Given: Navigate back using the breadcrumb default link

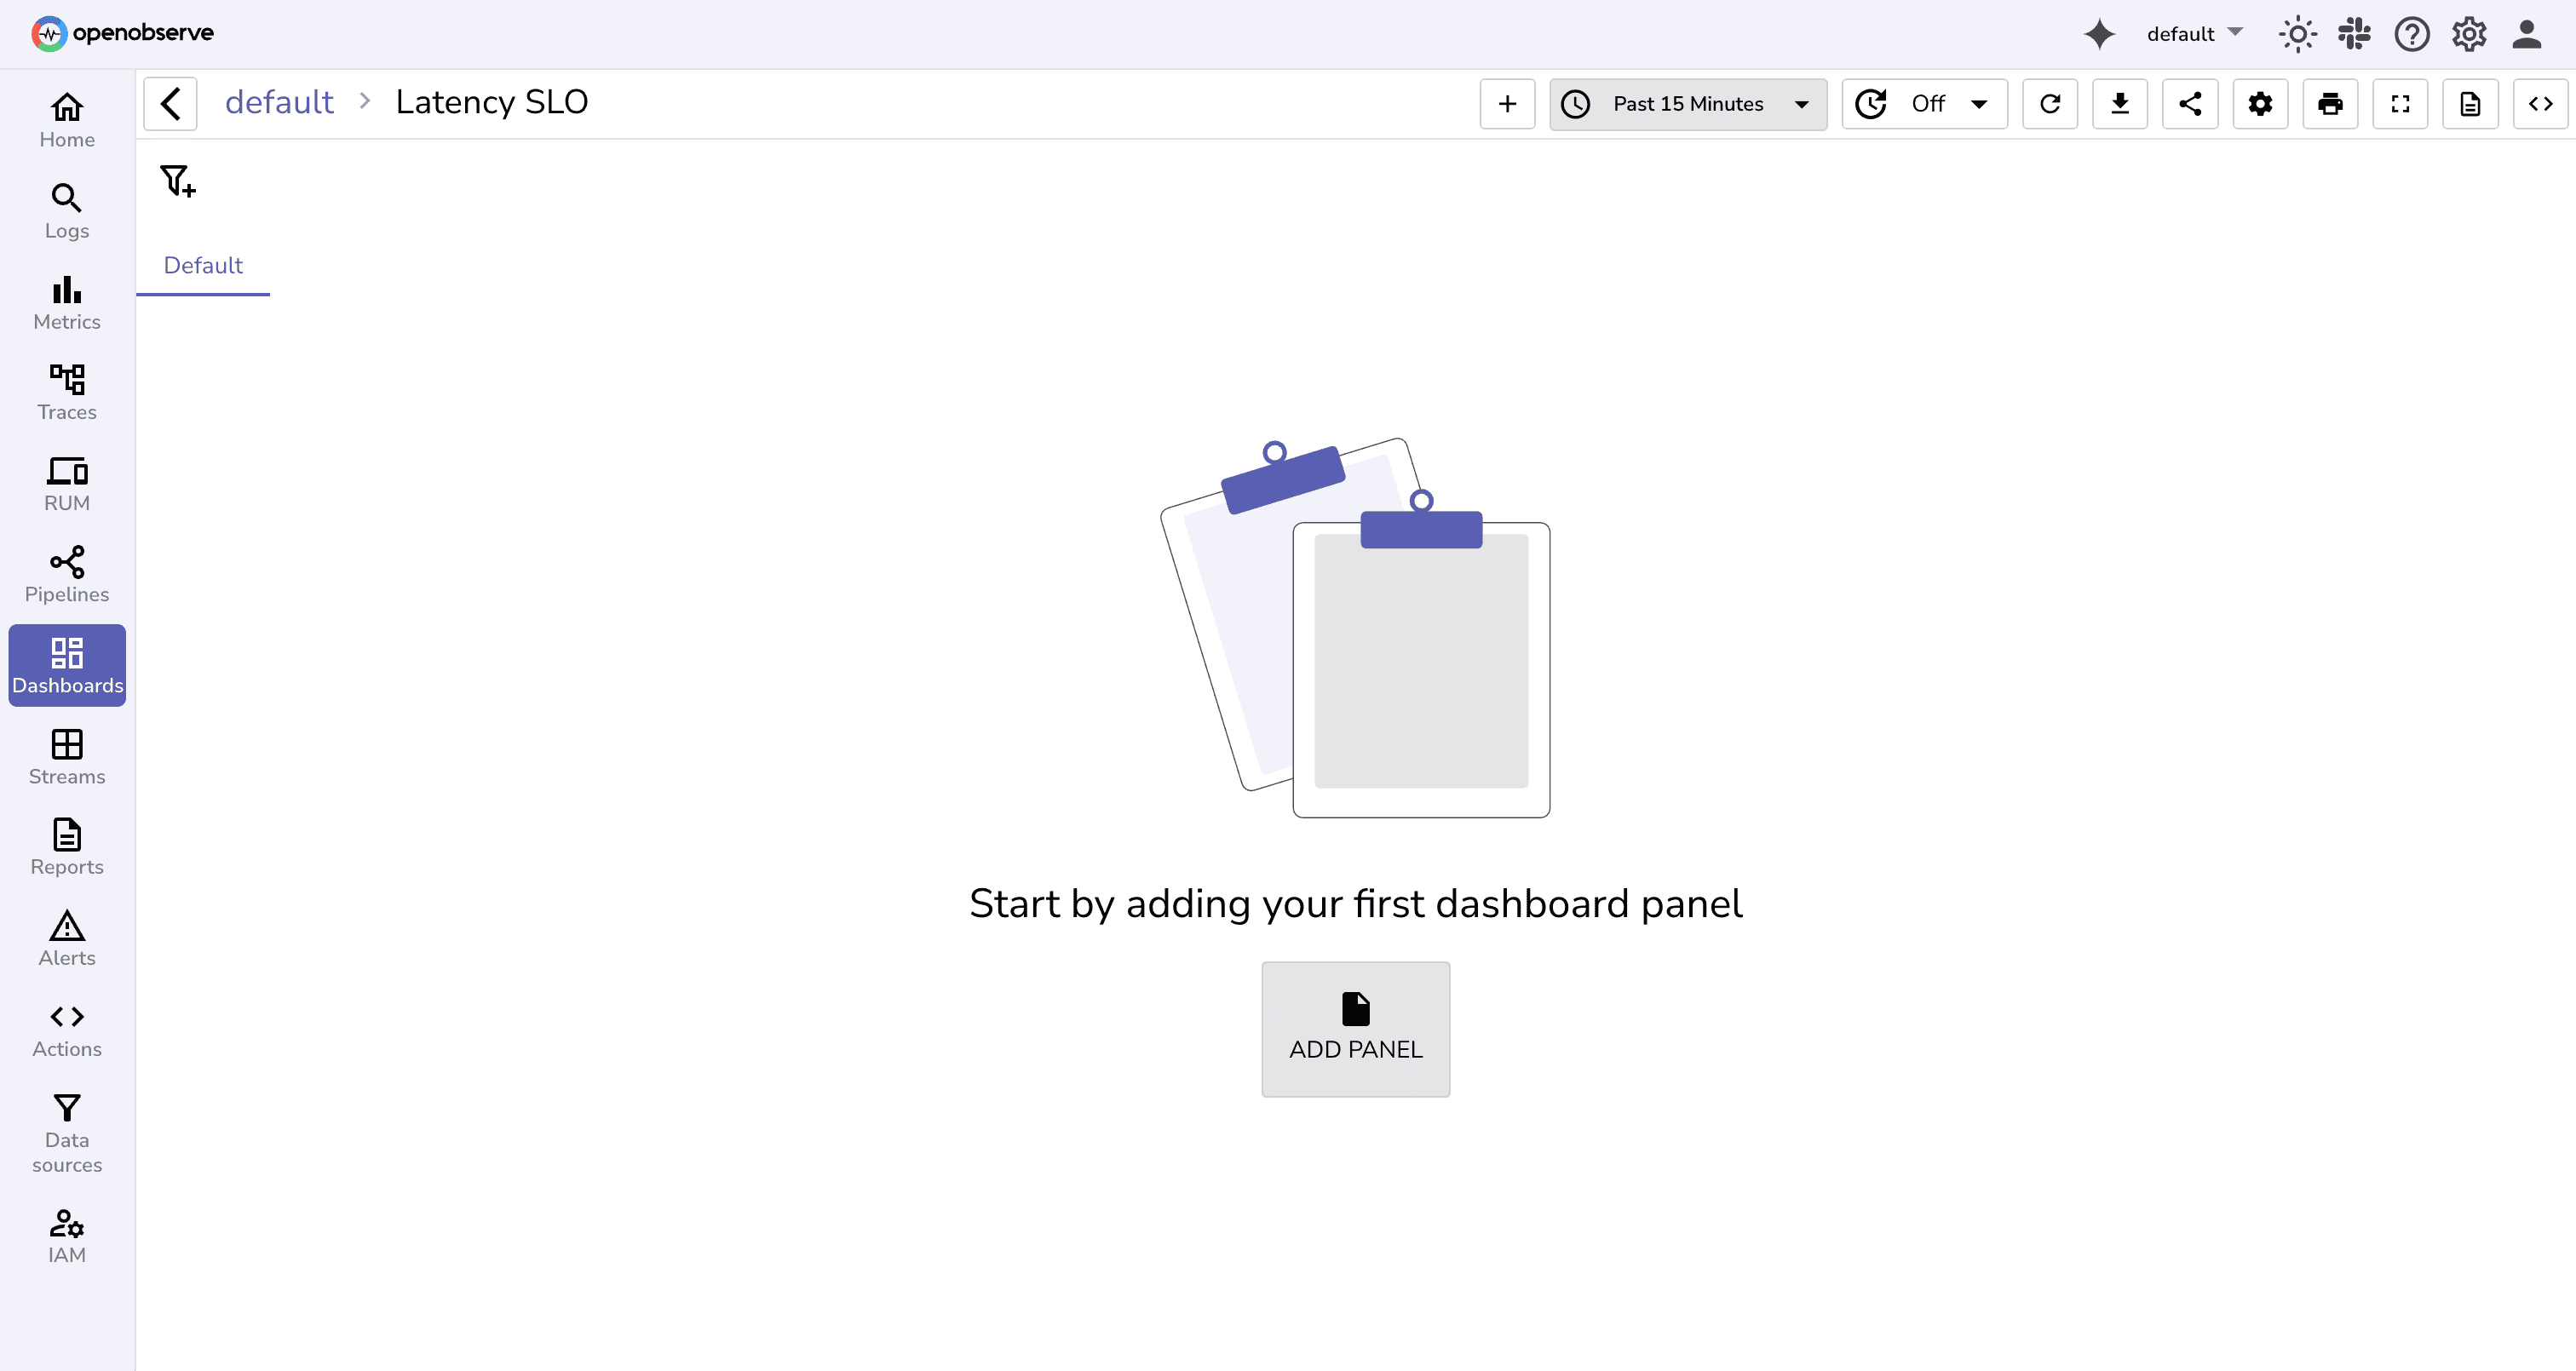Looking at the screenshot, I should (279, 101).
